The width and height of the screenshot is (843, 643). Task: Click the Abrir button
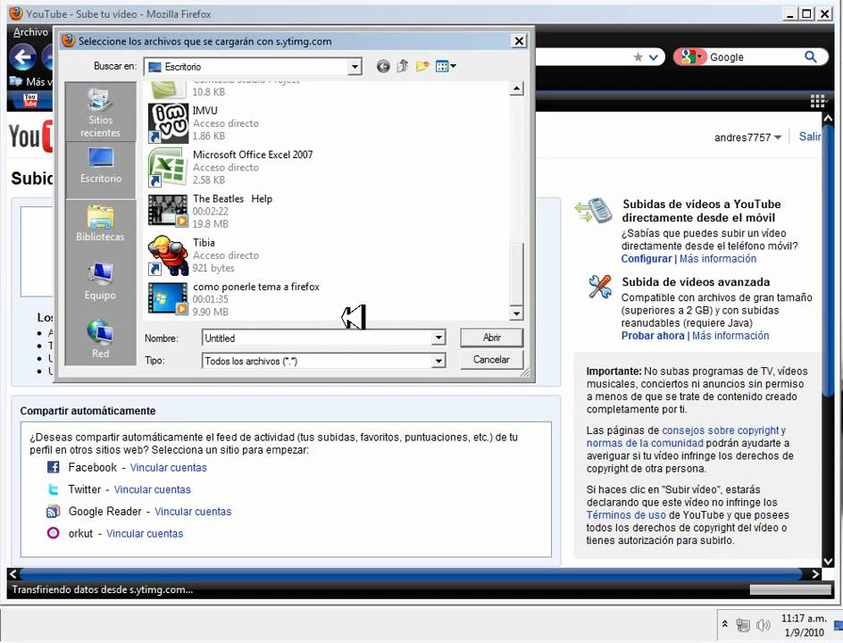point(491,337)
